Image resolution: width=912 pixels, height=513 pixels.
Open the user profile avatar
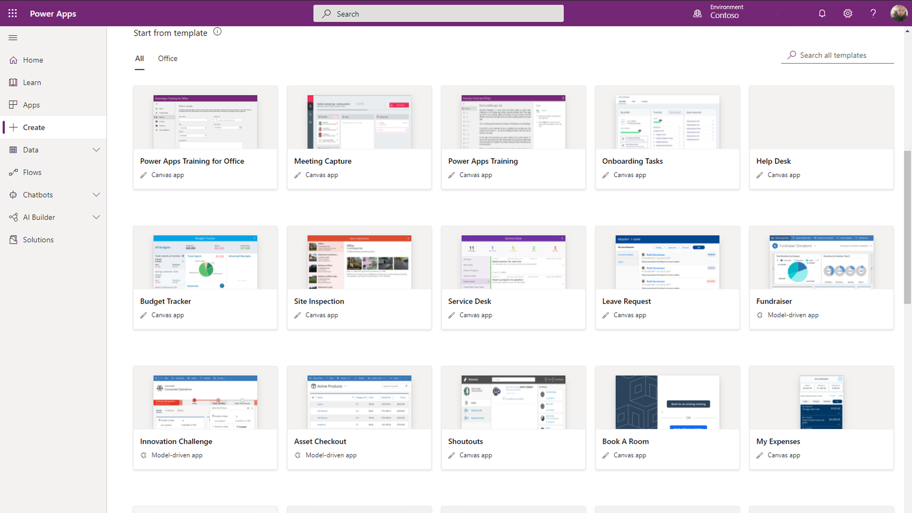tap(899, 13)
